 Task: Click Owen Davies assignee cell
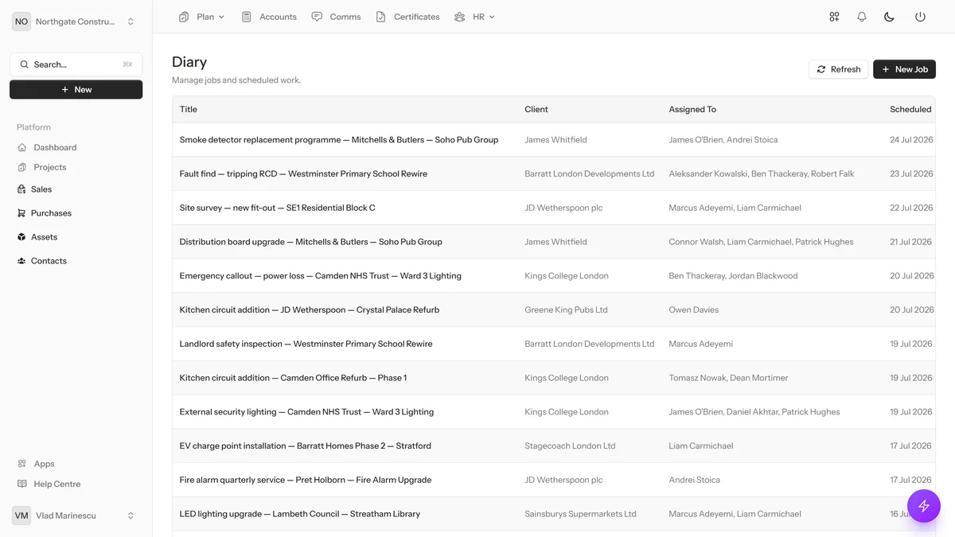click(x=693, y=310)
